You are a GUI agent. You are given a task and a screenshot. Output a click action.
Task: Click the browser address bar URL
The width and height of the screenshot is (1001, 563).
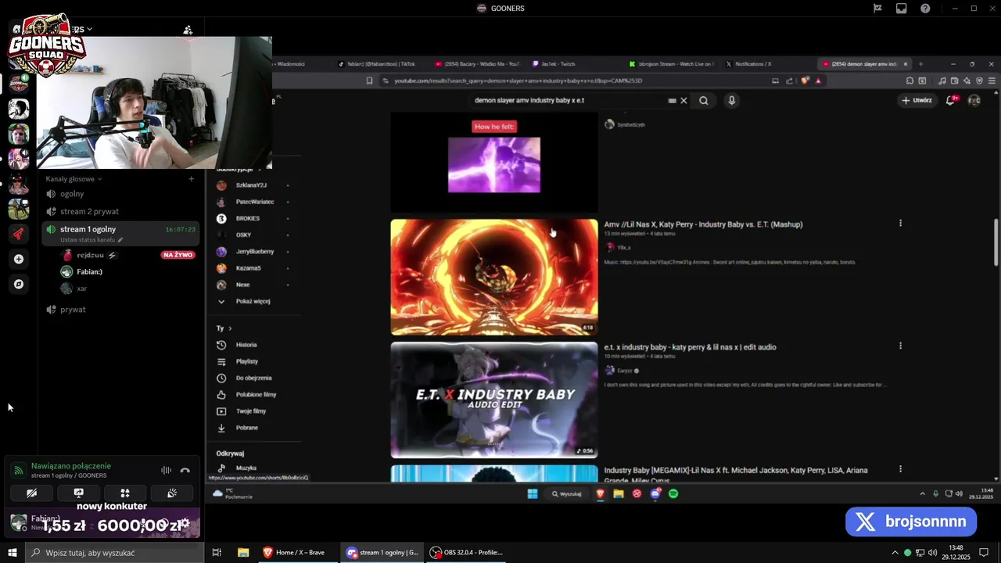pos(518,81)
